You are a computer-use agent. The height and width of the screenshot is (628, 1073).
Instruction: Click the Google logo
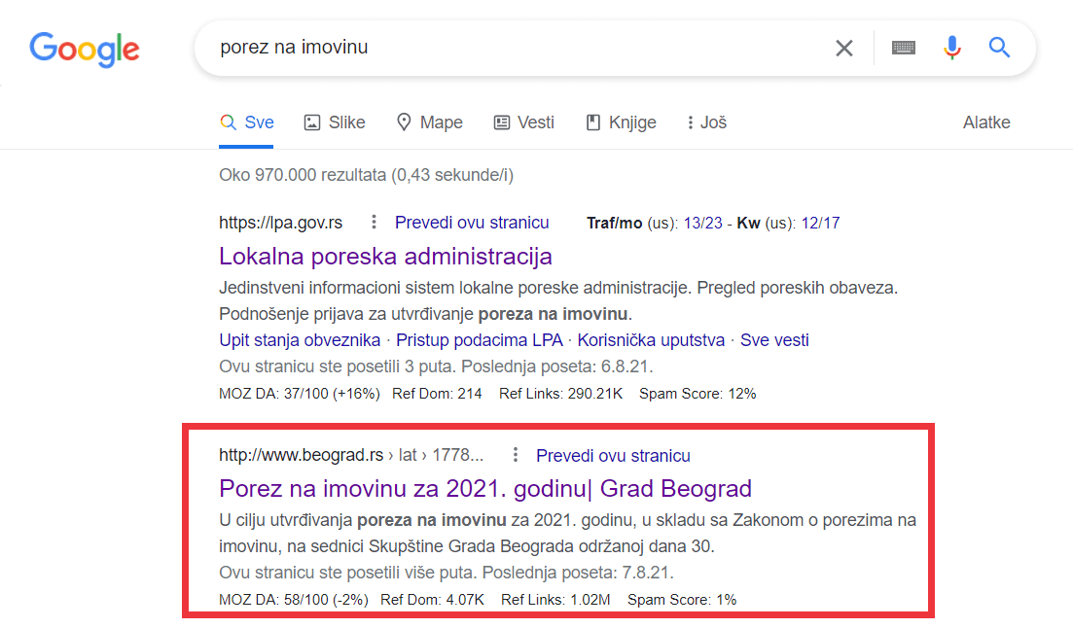click(x=85, y=48)
